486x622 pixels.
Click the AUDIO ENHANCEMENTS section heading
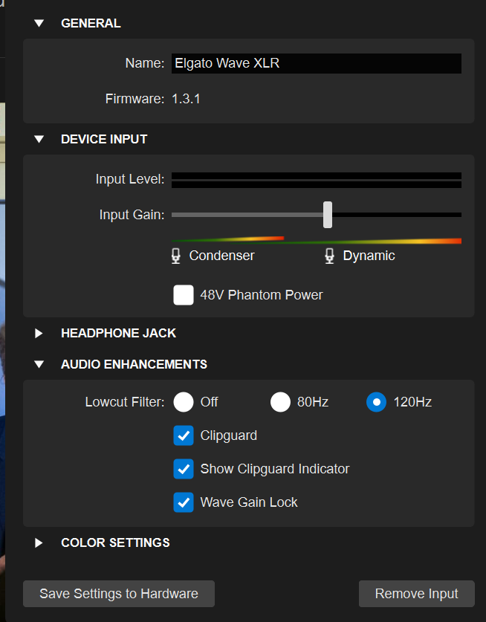[x=134, y=364]
